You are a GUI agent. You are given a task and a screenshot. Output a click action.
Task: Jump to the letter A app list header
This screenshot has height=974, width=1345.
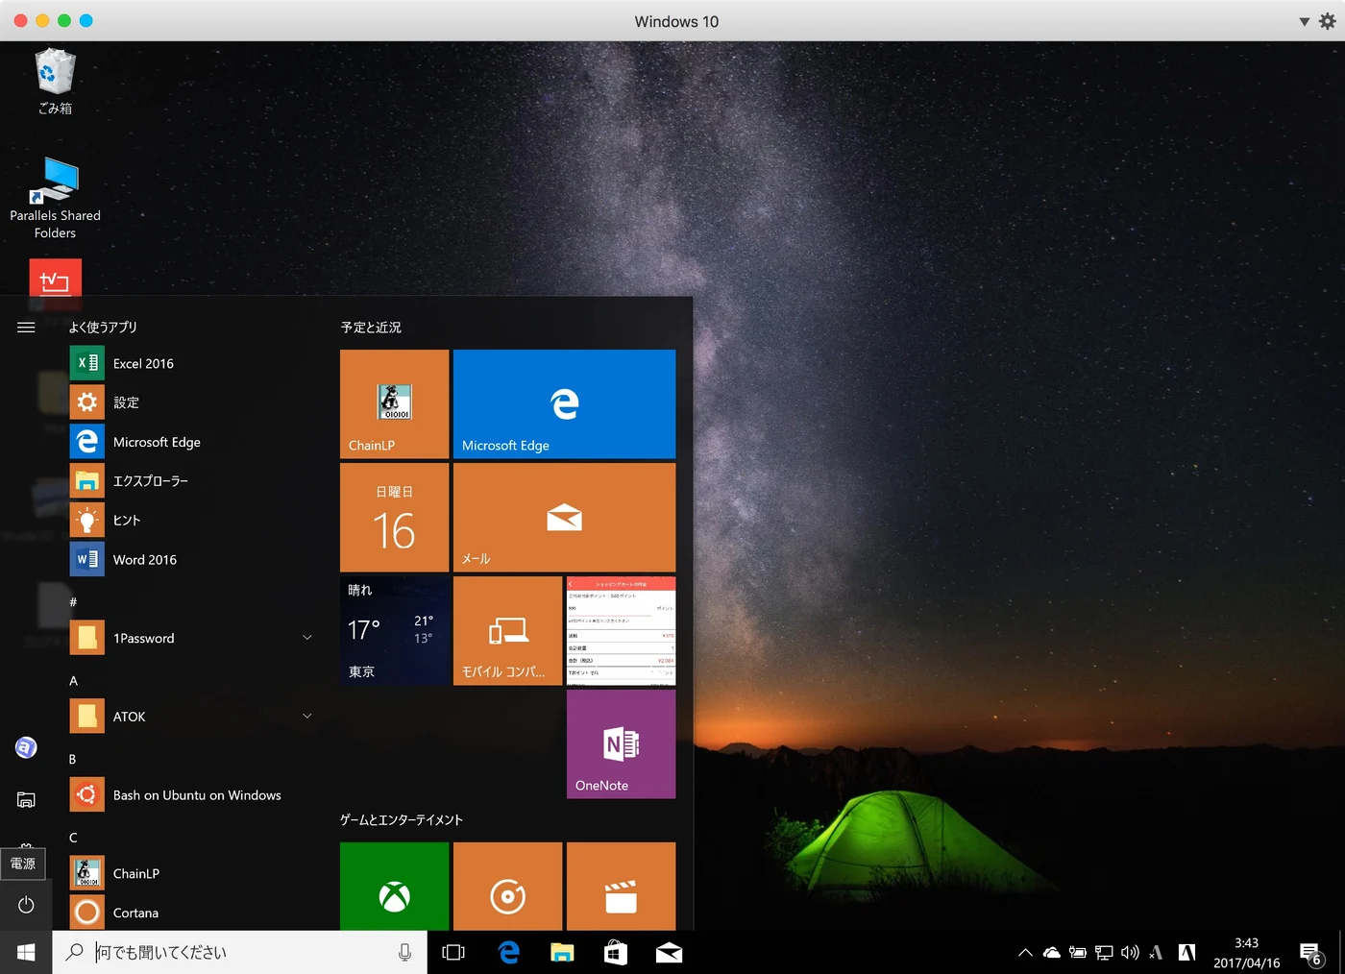tap(73, 681)
